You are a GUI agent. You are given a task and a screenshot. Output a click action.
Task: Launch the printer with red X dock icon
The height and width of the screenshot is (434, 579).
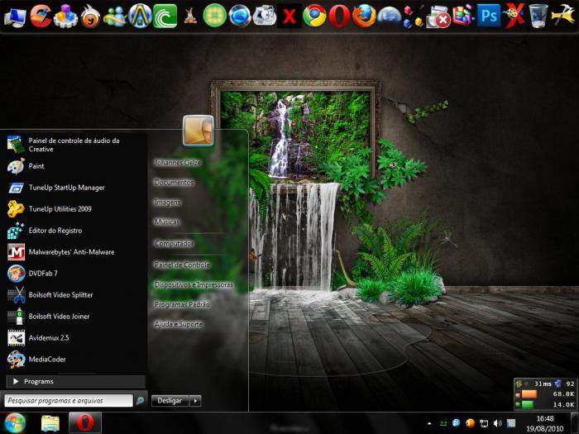(438, 17)
